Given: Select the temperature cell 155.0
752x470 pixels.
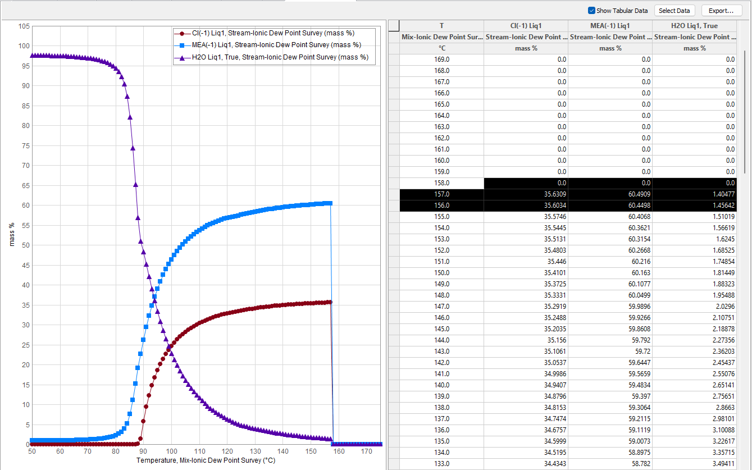Looking at the screenshot, I should point(441,217).
